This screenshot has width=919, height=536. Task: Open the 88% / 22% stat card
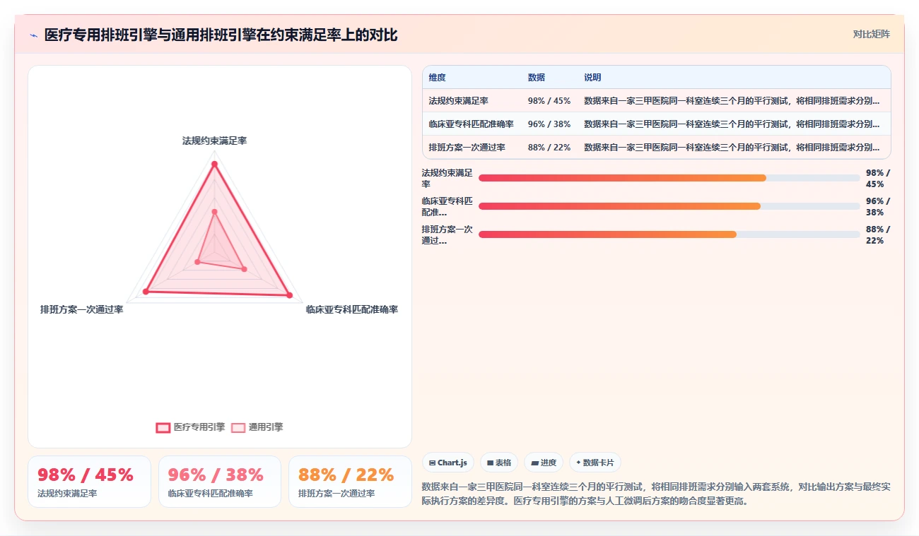pos(350,482)
